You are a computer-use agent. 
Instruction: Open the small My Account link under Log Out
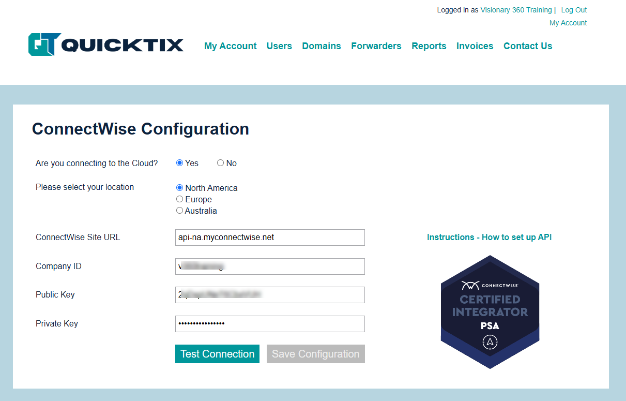pos(568,23)
